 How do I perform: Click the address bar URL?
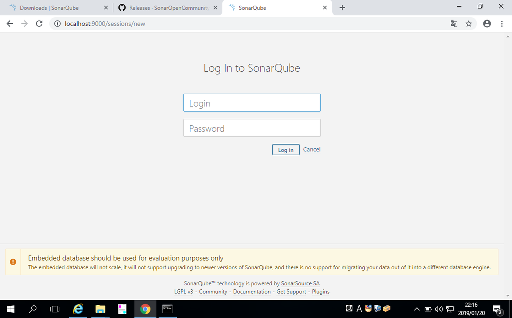105,24
